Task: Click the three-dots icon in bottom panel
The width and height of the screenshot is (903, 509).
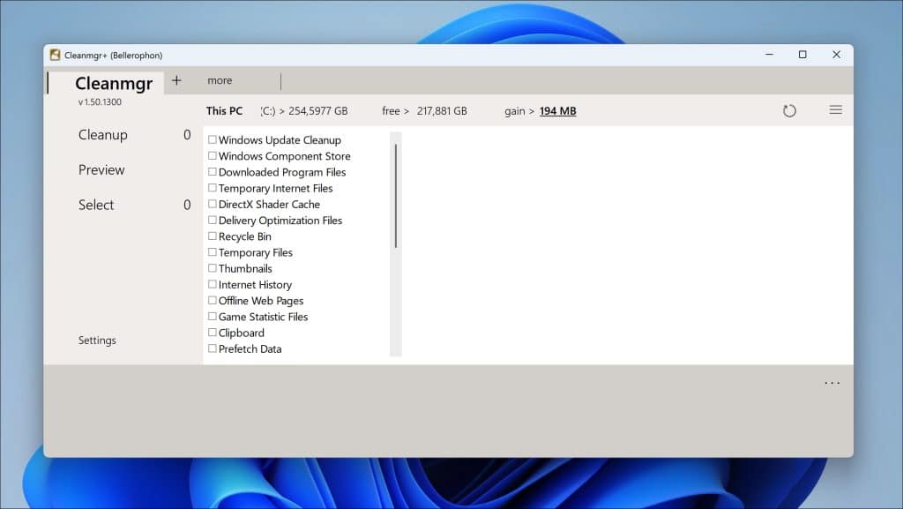Action: (832, 383)
